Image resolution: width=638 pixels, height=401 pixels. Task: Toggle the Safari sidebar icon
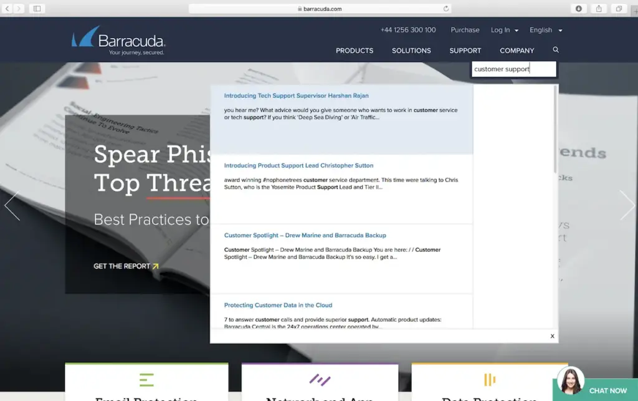pyautogui.click(x=37, y=9)
